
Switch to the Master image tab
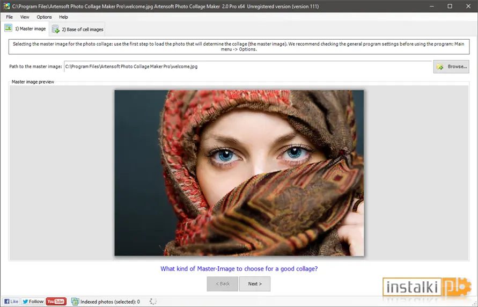coord(25,28)
